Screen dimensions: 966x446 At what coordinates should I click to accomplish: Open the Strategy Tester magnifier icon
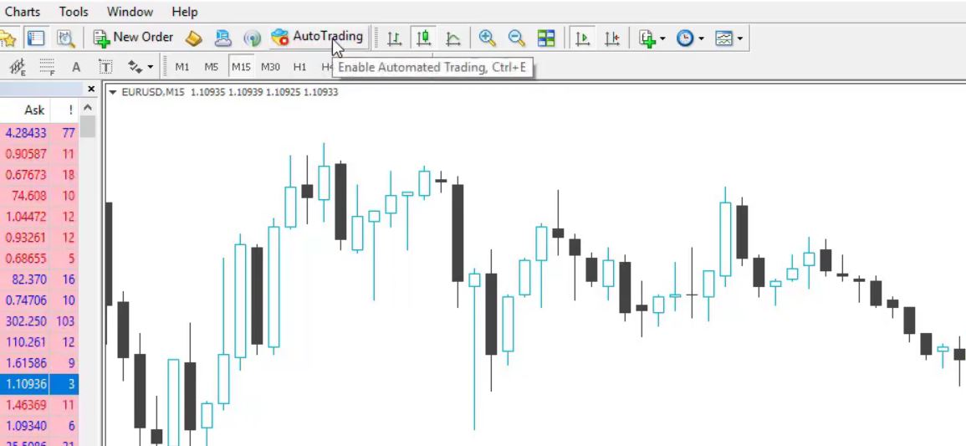(66, 38)
